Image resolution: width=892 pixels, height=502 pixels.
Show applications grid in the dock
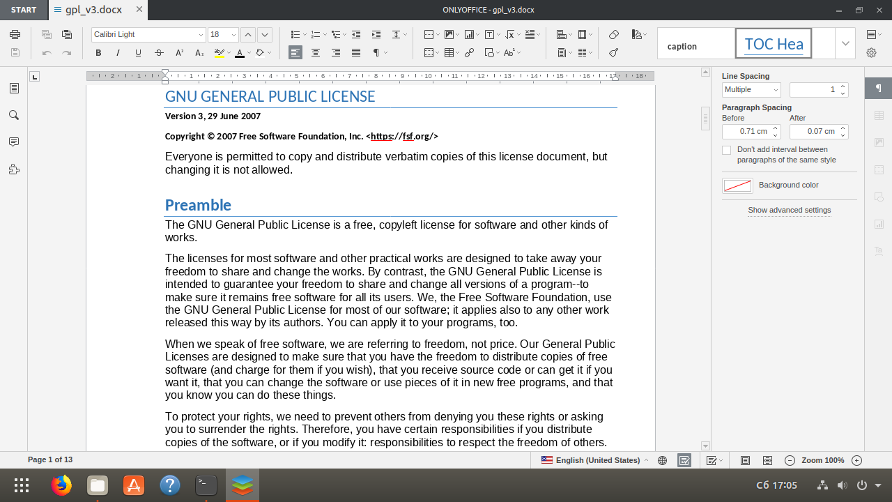tap(22, 485)
